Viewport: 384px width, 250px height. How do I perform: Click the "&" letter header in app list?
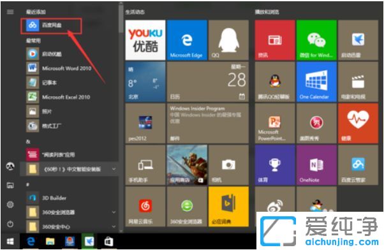point(28,142)
